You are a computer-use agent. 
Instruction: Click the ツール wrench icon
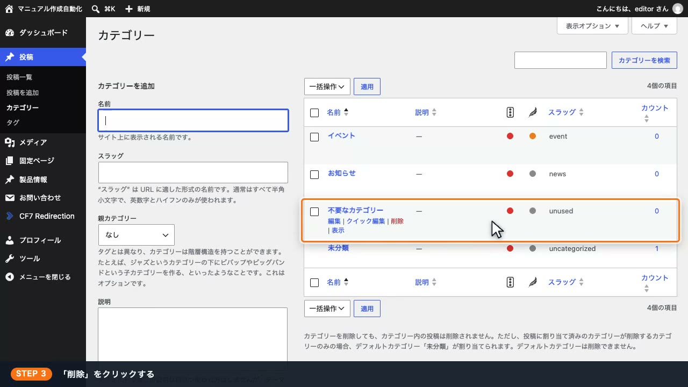10,259
